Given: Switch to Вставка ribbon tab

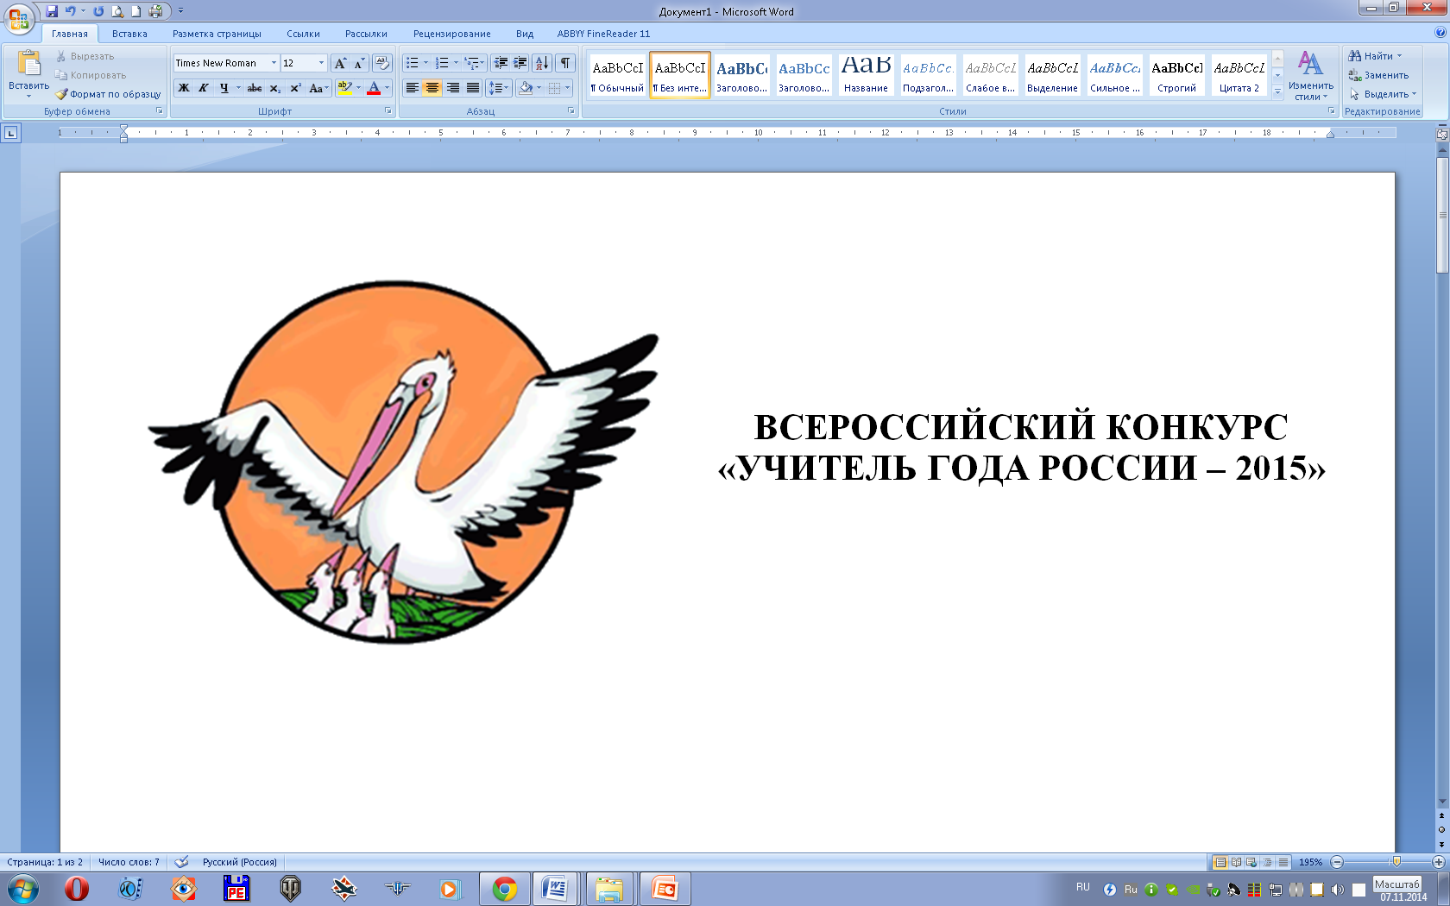Looking at the screenshot, I should point(129,34).
